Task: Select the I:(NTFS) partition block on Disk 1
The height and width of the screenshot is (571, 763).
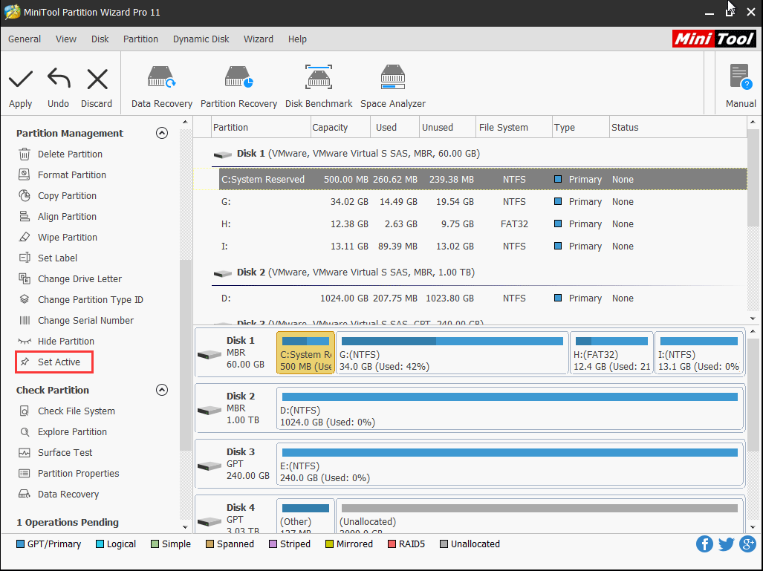Action: pos(699,353)
